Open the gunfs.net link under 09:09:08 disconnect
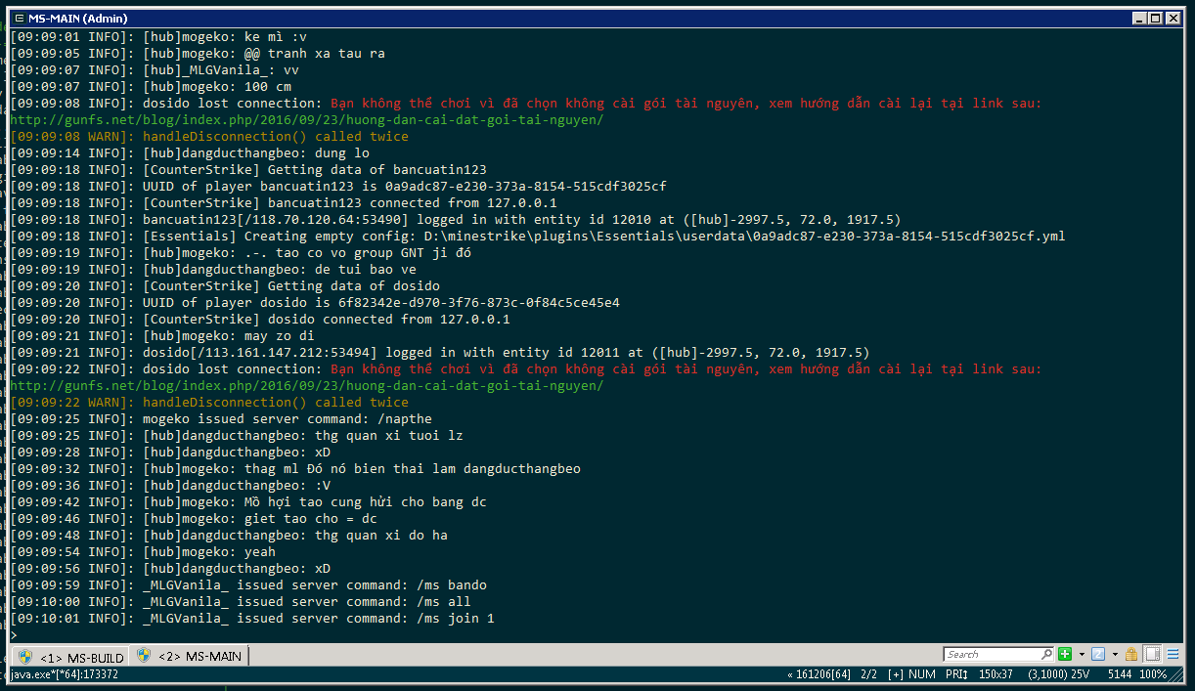Image resolution: width=1195 pixels, height=691 pixels. point(307,119)
